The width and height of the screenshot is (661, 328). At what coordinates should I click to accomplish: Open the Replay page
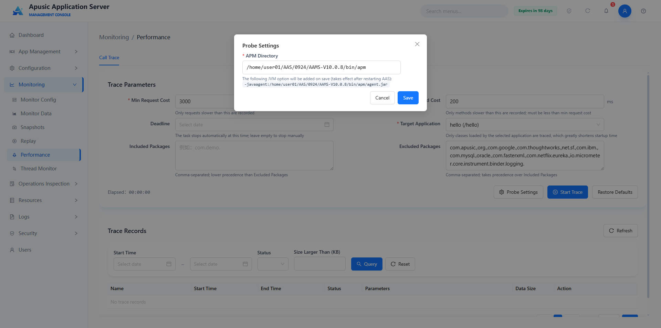click(44, 141)
